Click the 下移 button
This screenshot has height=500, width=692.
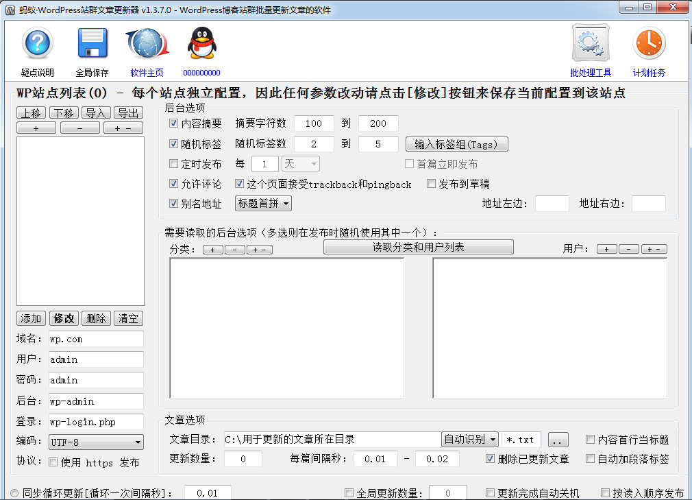[x=64, y=113]
